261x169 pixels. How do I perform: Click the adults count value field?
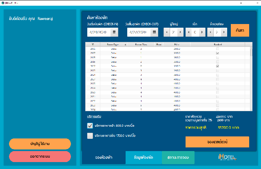(173, 32)
